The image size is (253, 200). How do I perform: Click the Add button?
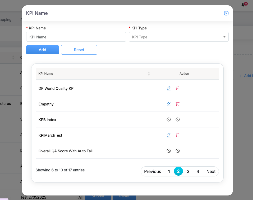point(43,50)
